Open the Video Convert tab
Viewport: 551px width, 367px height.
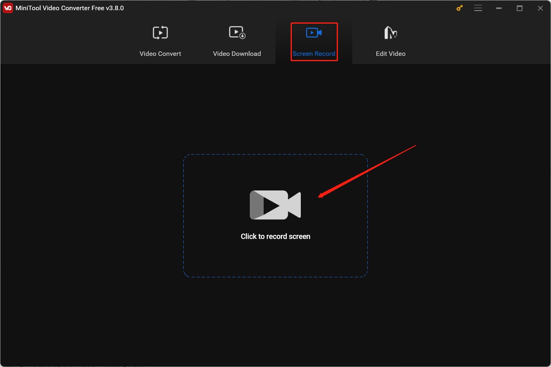coord(160,42)
